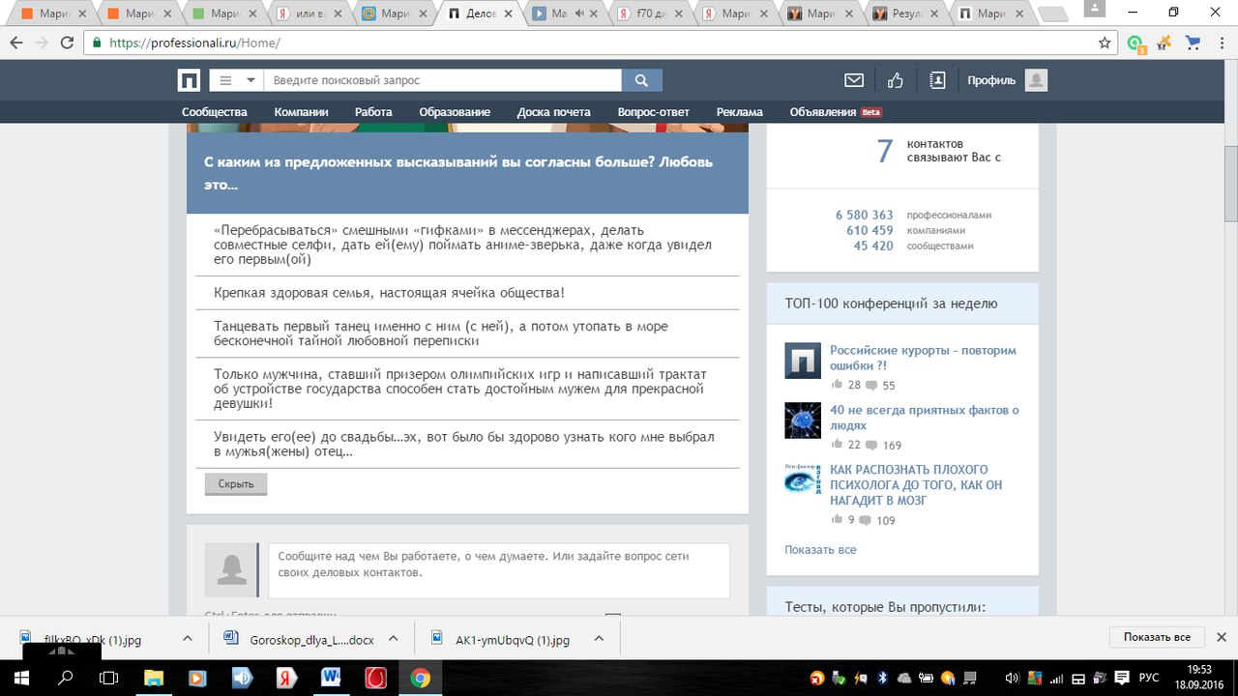The width and height of the screenshot is (1238, 696).
Task: Expand the dropdown caret next to the menu icon
Action: pyautogui.click(x=251, y=80)
